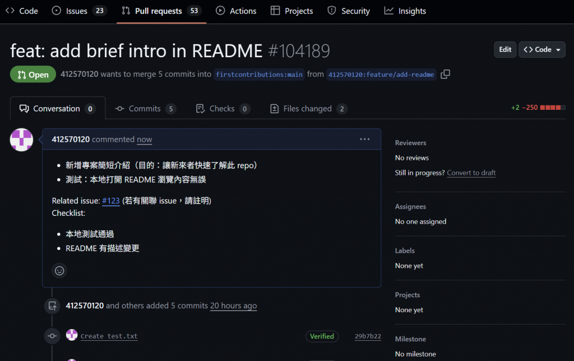
Task: Open the Reviewers sidebar section
Action: [411, 143]
